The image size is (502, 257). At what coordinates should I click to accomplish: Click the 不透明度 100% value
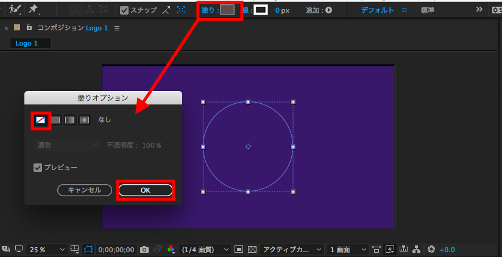(x=152, y=145)
